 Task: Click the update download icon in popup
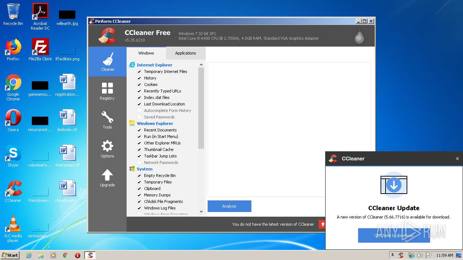pyautogui.click(x=394, y=185)
